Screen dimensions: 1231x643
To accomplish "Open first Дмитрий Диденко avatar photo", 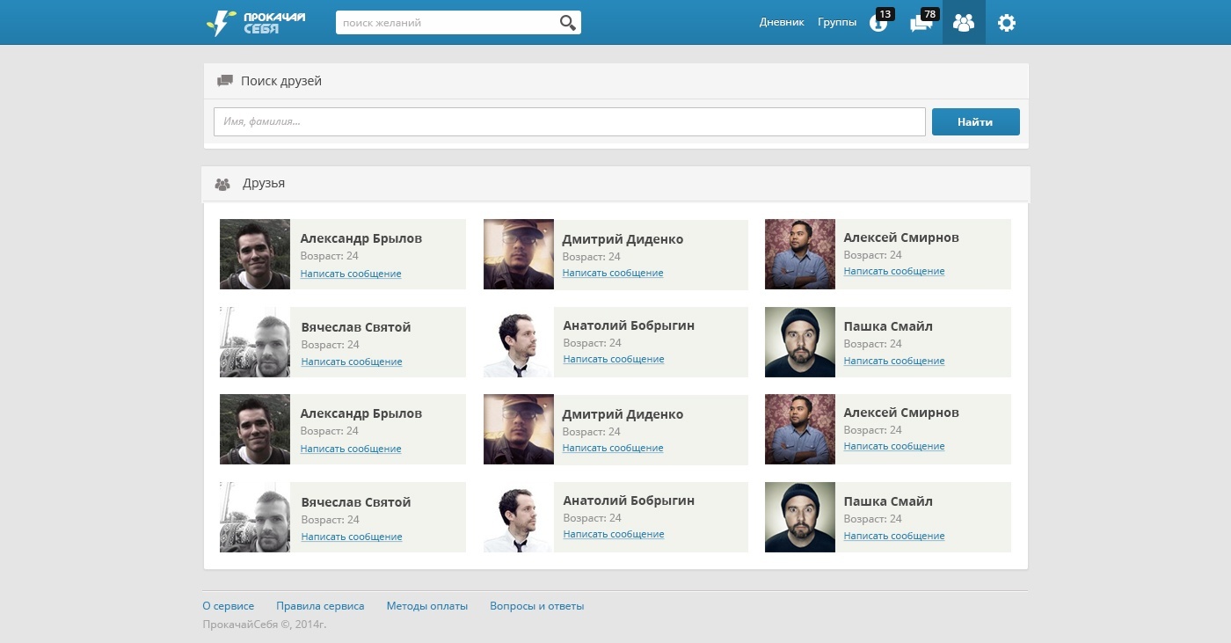I will (x=519, y=254).
